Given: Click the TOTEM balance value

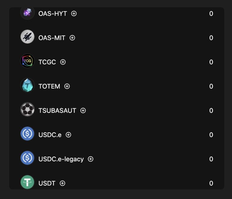Looking at the screenshot, I should 211,86.
